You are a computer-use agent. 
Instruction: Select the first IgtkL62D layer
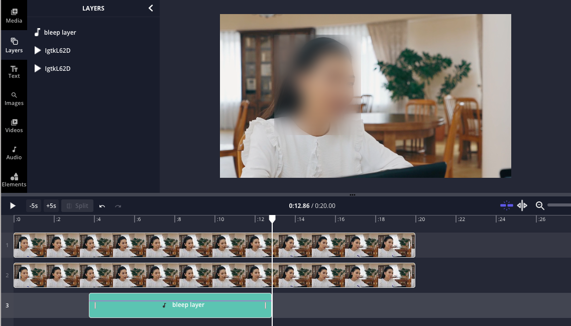pos(57,51)
